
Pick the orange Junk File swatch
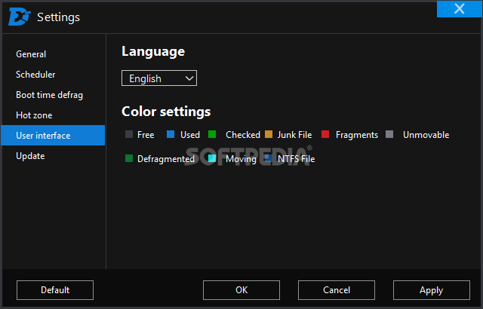pyautogui.click(x=269, y=134)
